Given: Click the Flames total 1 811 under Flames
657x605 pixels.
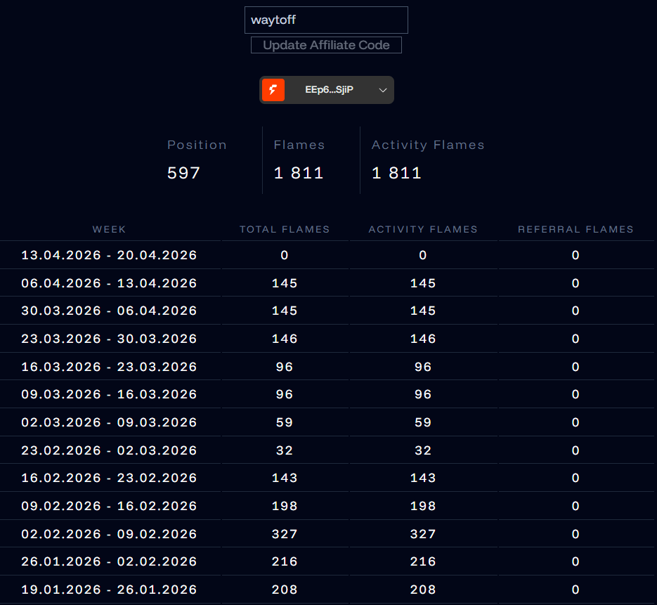Looking at the screenshot, I should (299, 173).
